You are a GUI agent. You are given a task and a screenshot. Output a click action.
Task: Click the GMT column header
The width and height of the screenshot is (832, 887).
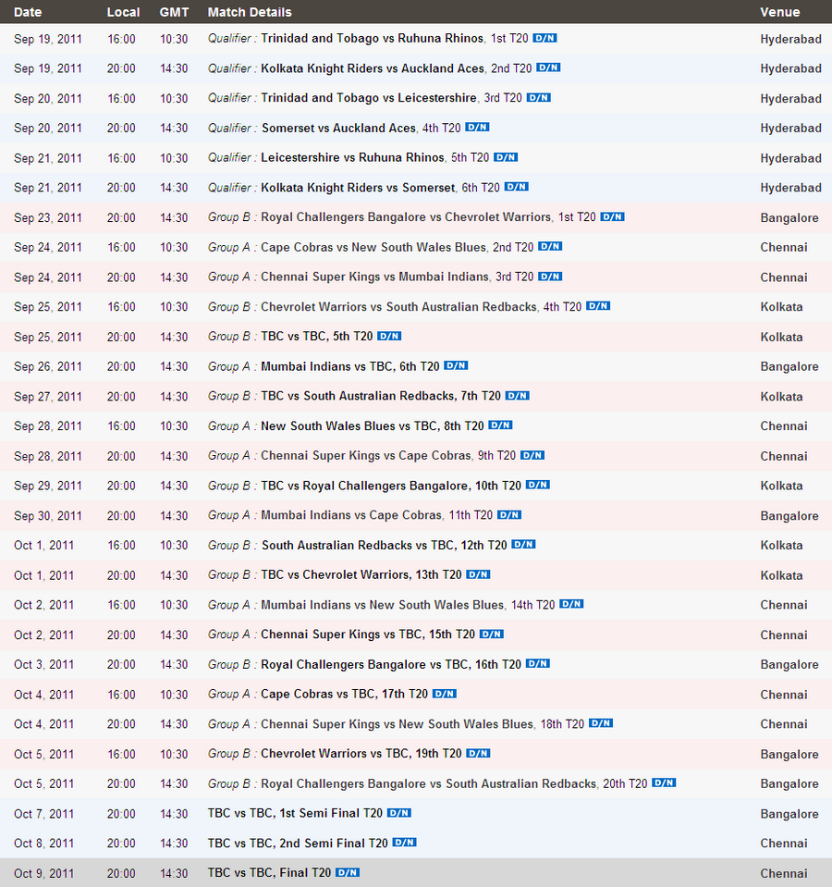click(x=174, y=12)
